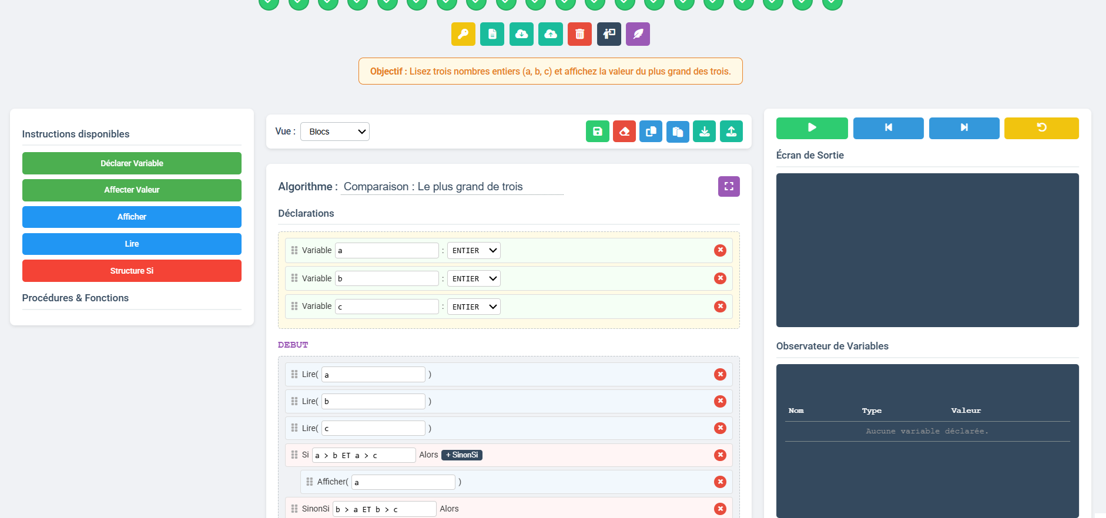Click the Si condition input field

coord(363,455)
